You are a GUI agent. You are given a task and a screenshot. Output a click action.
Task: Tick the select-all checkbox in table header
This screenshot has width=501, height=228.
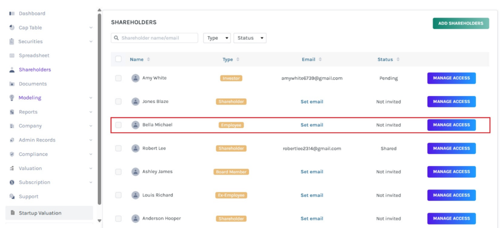tap(118, 59)
